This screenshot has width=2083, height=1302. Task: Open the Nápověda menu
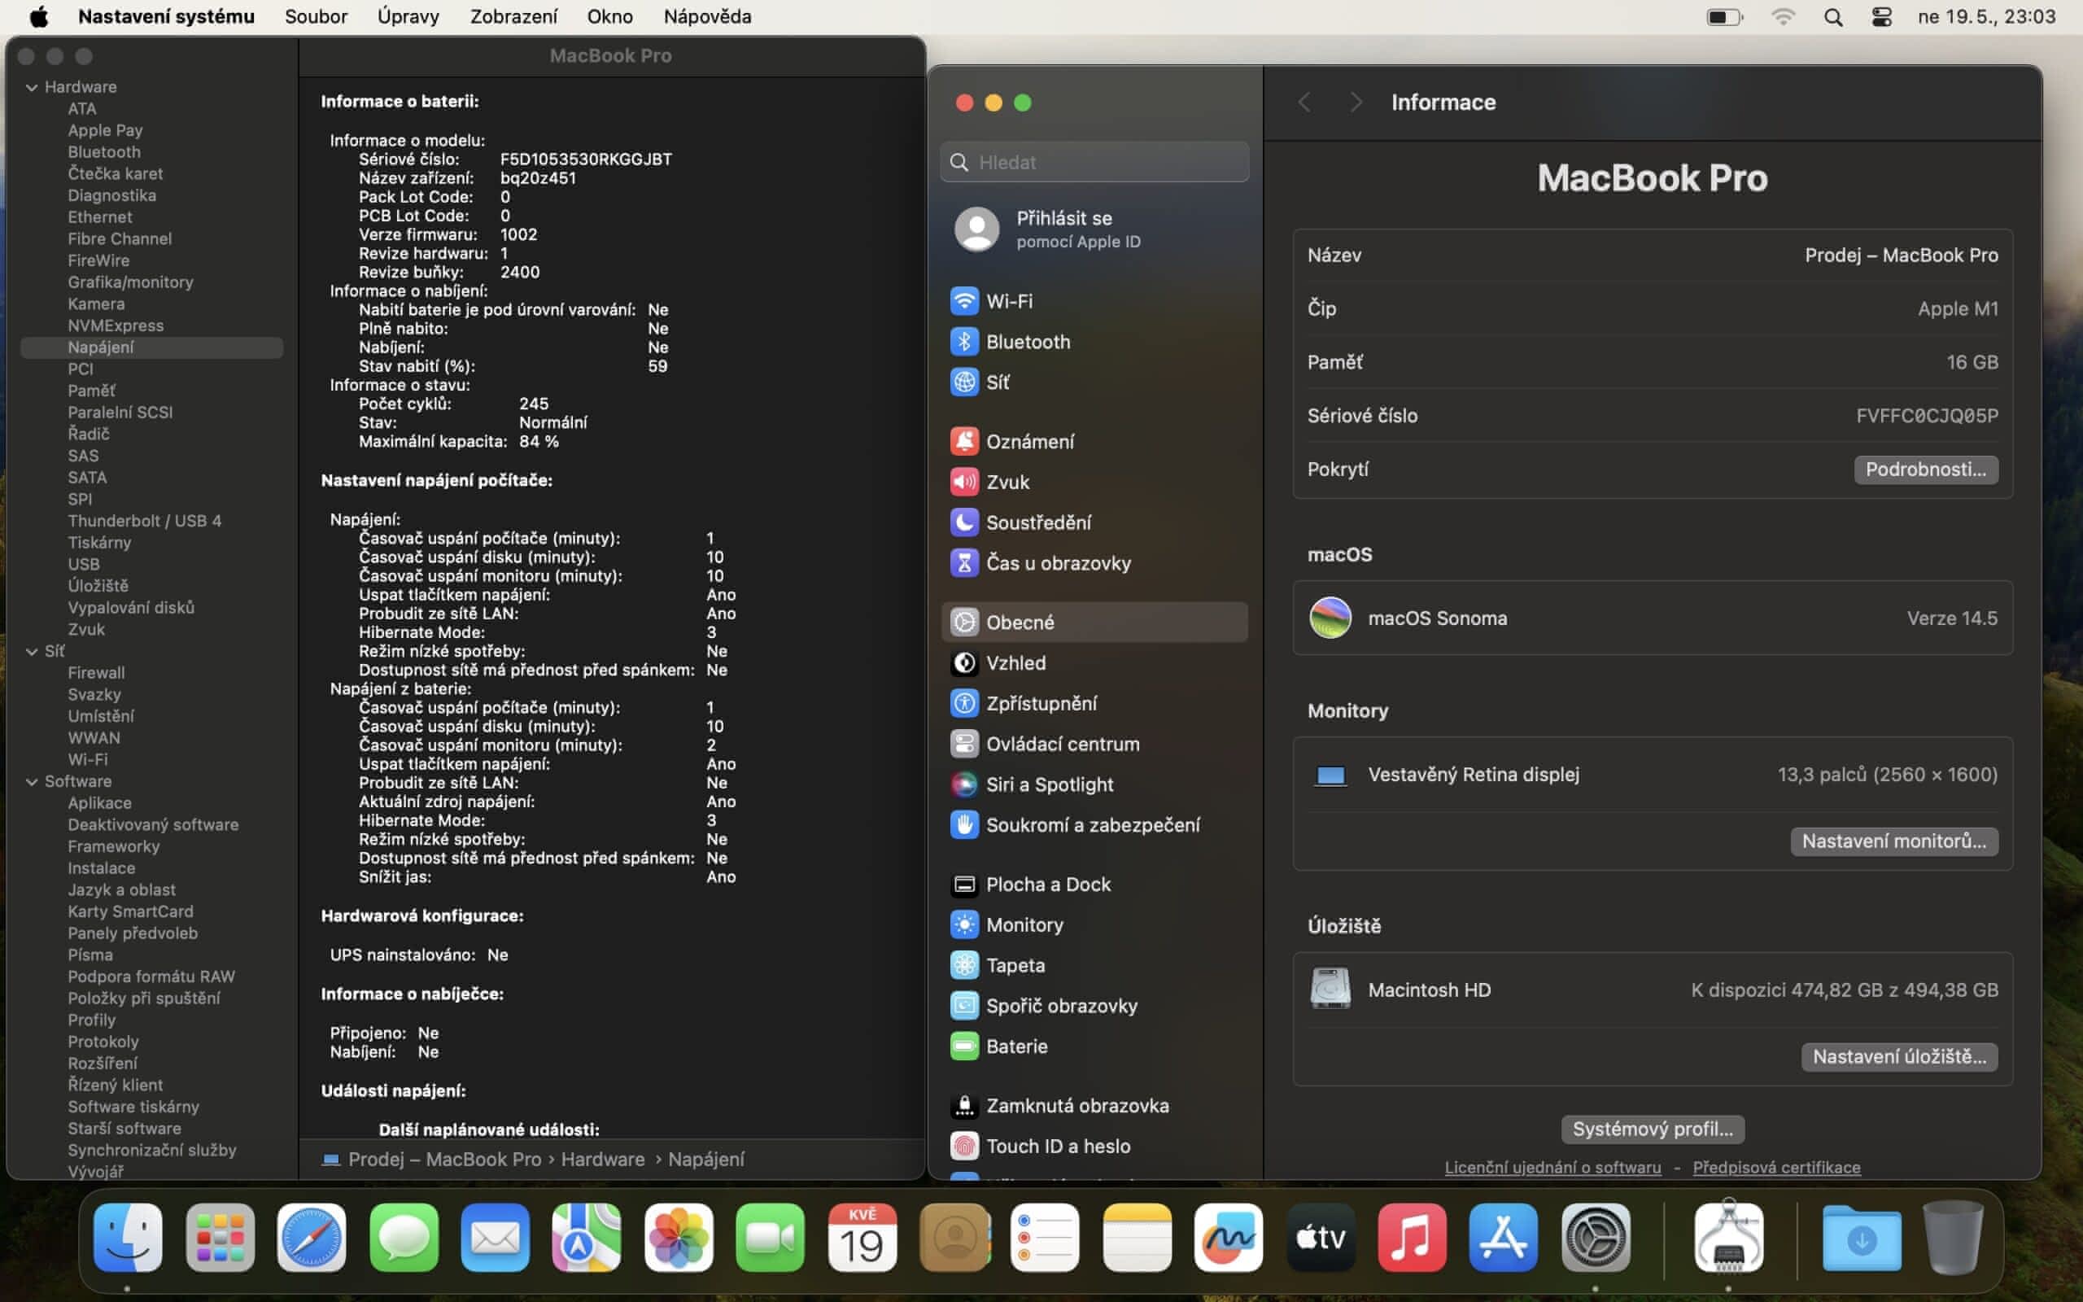pos(706,16)
